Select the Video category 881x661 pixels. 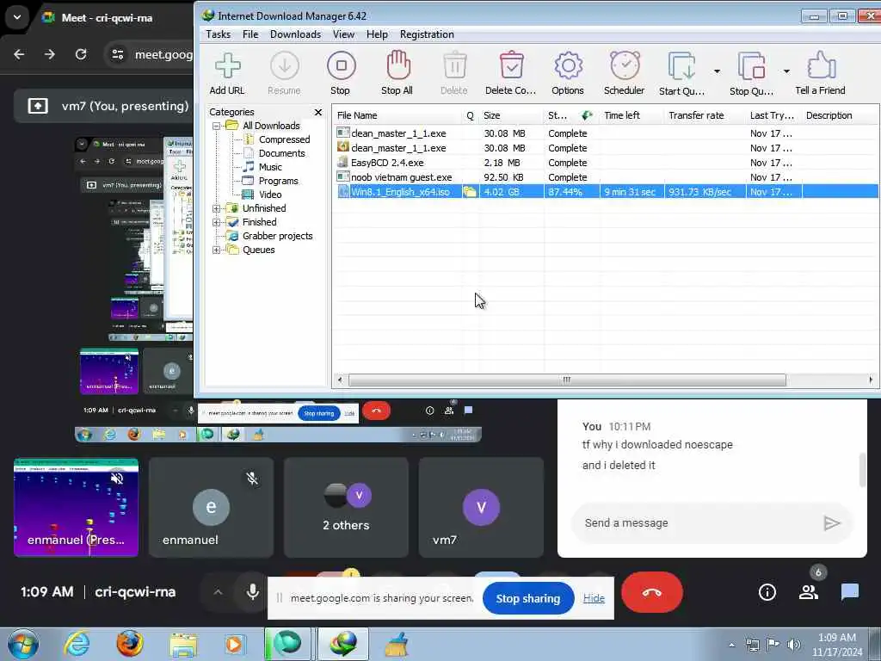point(270,195)
